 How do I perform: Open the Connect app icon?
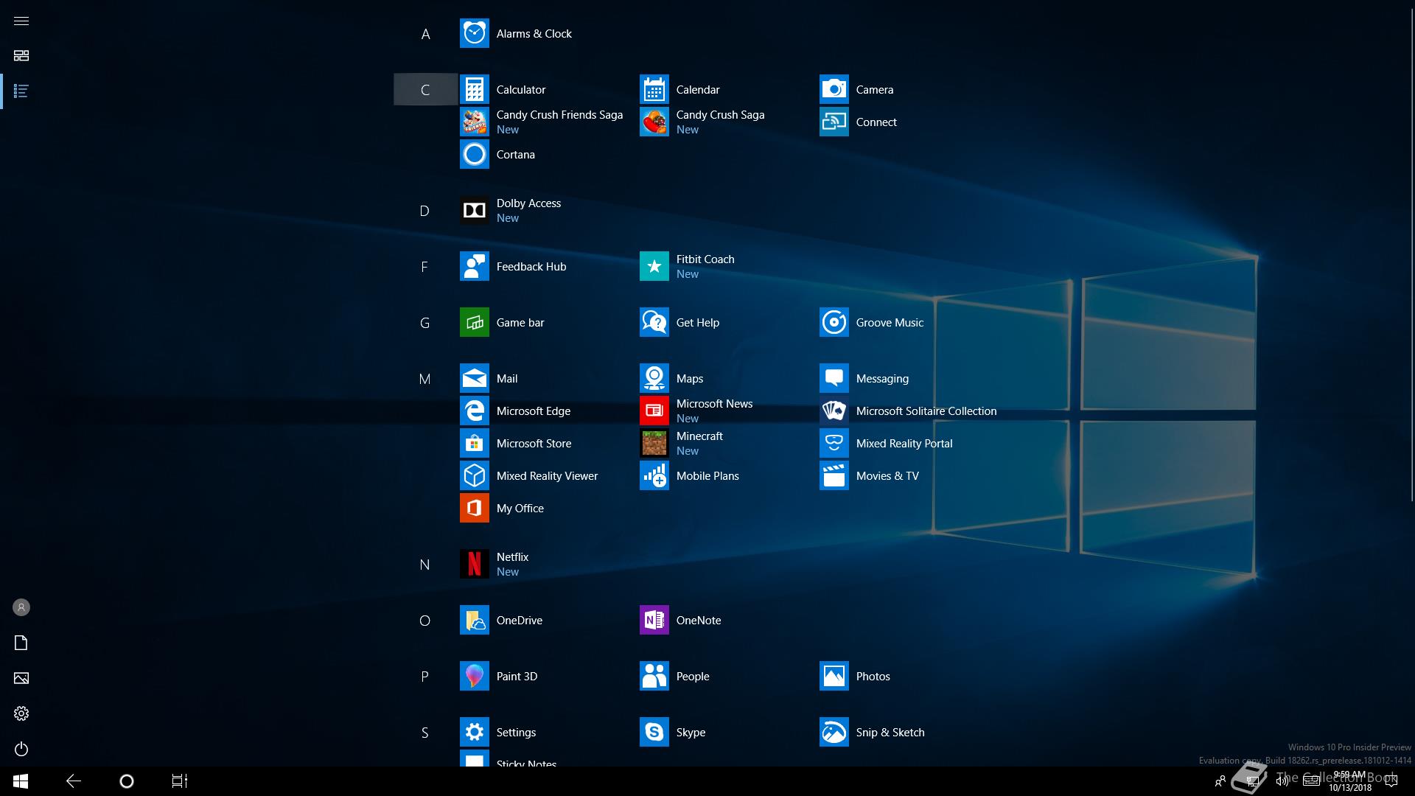(834, 122)
